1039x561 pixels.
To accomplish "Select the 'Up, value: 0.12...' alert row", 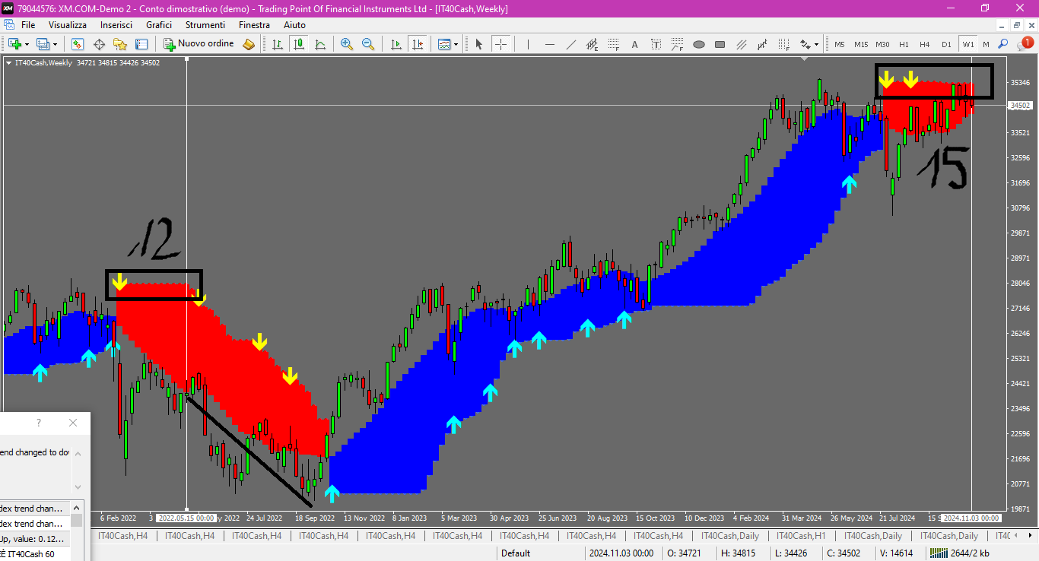I will tap(36, 538).
